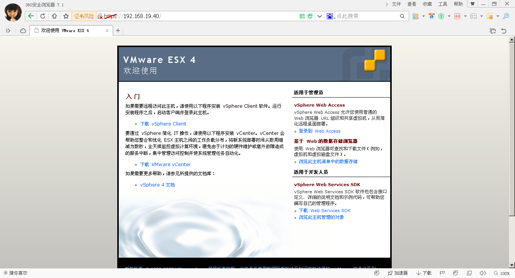The height and width of the screenshot is (278, 515).
Task: Expand arrow beside Ad blocker icon
Action: 465,16
